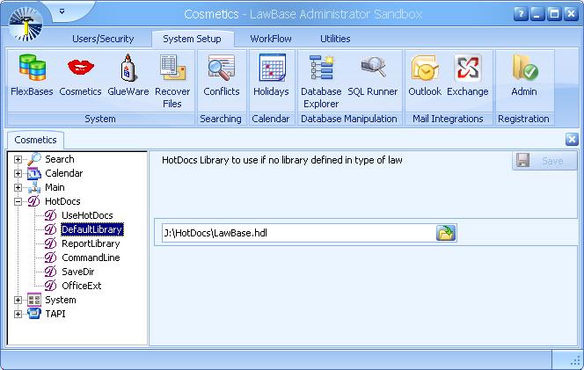This screenshot has width=584, height=370.
Task: Expand the Calendar tree node
Action: 18,173
